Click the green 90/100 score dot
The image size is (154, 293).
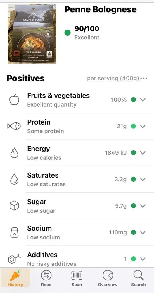tap(68, 33)
